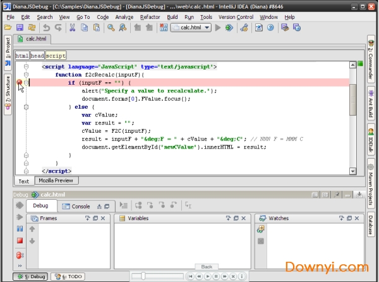Run calc.html with green play button
Screen dimensions: 379x282
click(x=218, y=28)
